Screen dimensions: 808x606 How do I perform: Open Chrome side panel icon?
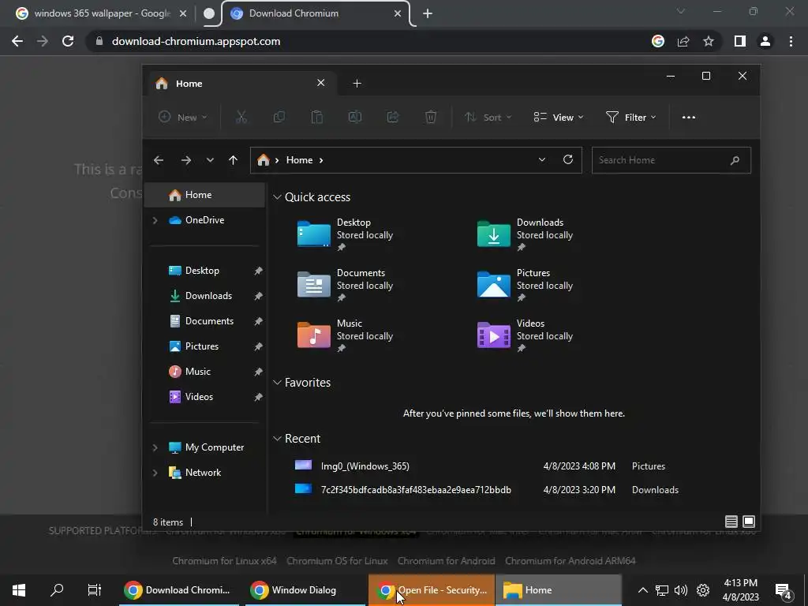tap(740, 41)
